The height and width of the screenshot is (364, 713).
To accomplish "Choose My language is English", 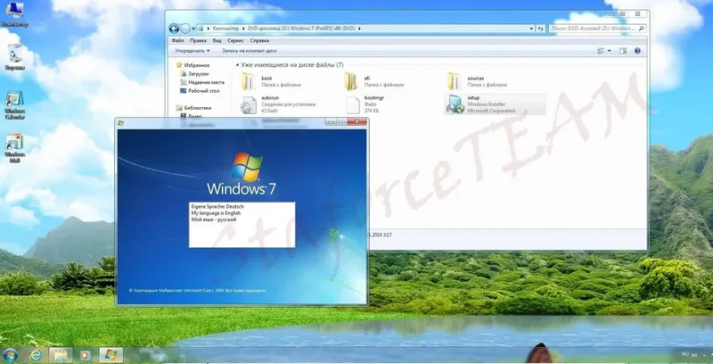I will click(x=216, y=213).
